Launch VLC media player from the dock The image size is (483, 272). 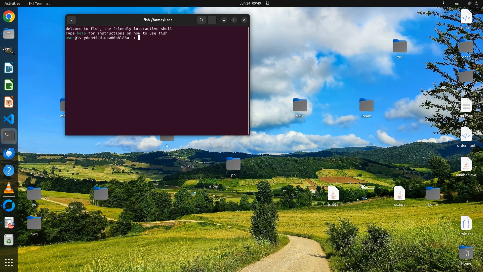(x=9, y=188)
